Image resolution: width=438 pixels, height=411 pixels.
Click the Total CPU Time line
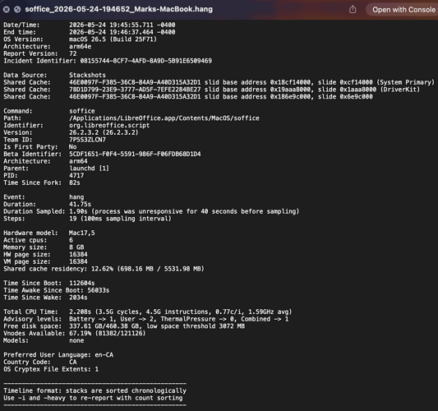147,312
